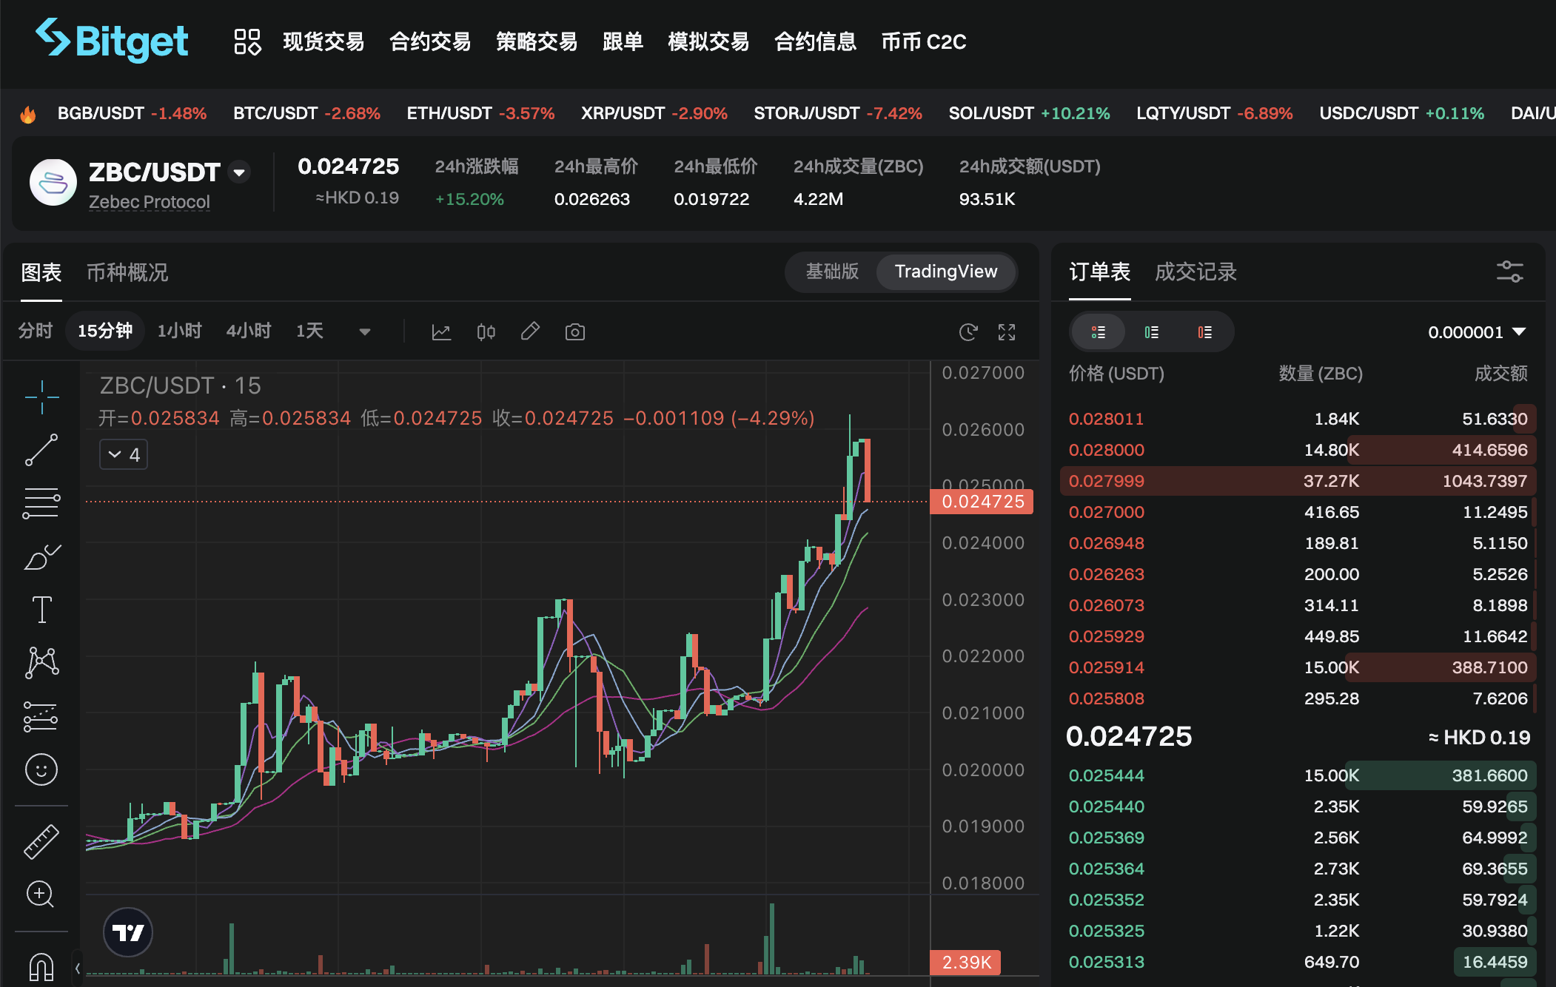Open the 合约交易 menu

click(x=430, y=41)
